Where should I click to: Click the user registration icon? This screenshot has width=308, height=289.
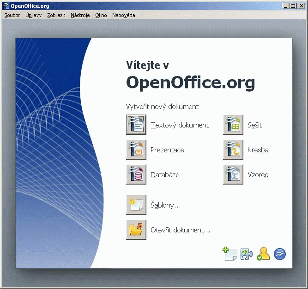[x=263, y=254]
